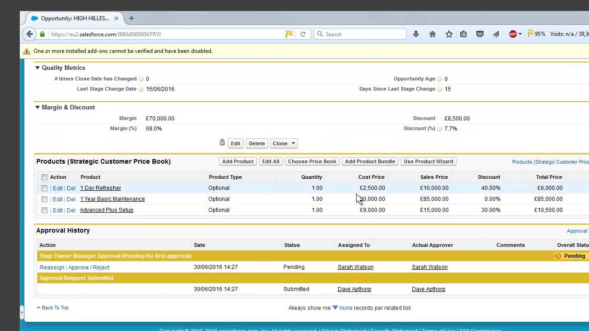Open a new browser tab with plus
The image size is (589, 331).
click(132, 18)
